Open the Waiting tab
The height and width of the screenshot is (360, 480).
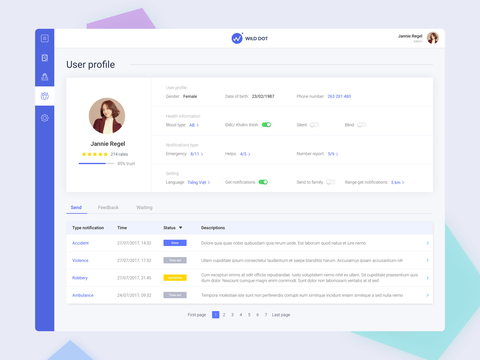click(144, 207)
